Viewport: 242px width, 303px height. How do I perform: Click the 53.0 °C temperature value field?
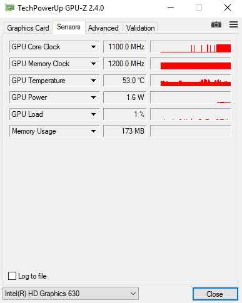pos(125,81)
